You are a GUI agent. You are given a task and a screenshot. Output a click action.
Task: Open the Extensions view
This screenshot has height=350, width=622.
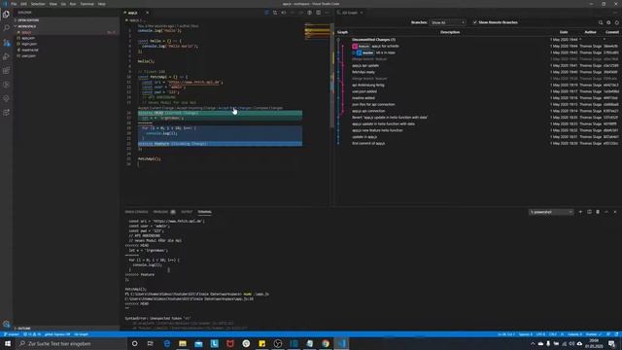pos(7,70)
